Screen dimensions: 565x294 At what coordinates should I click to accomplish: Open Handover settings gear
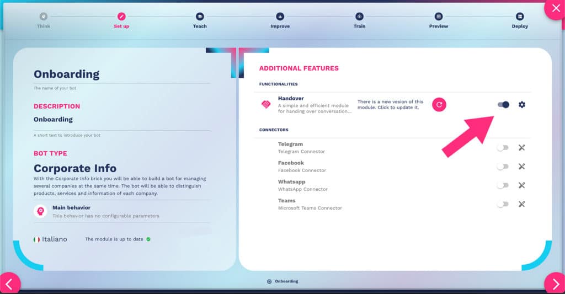[x=522, y=104]
